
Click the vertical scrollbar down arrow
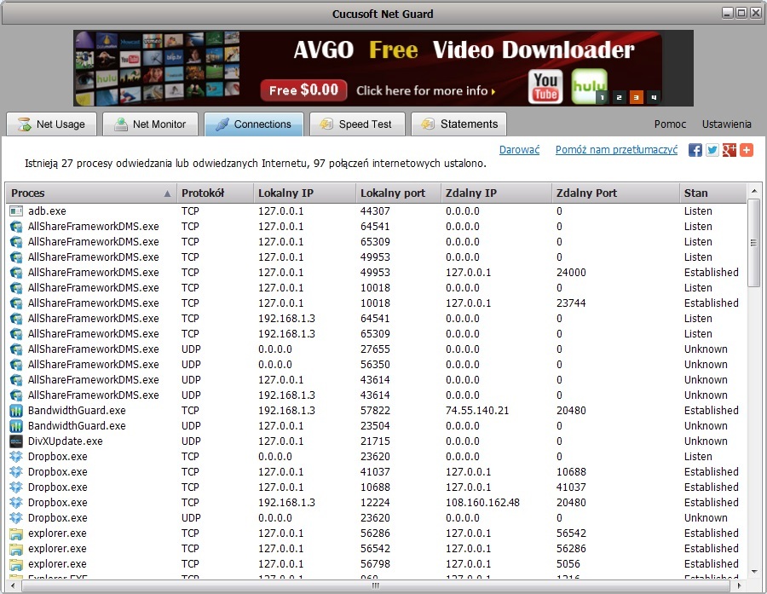tap(754, 572)
